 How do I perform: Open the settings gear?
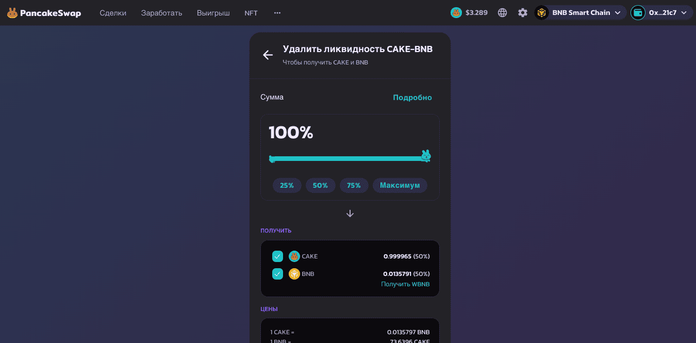523,12
